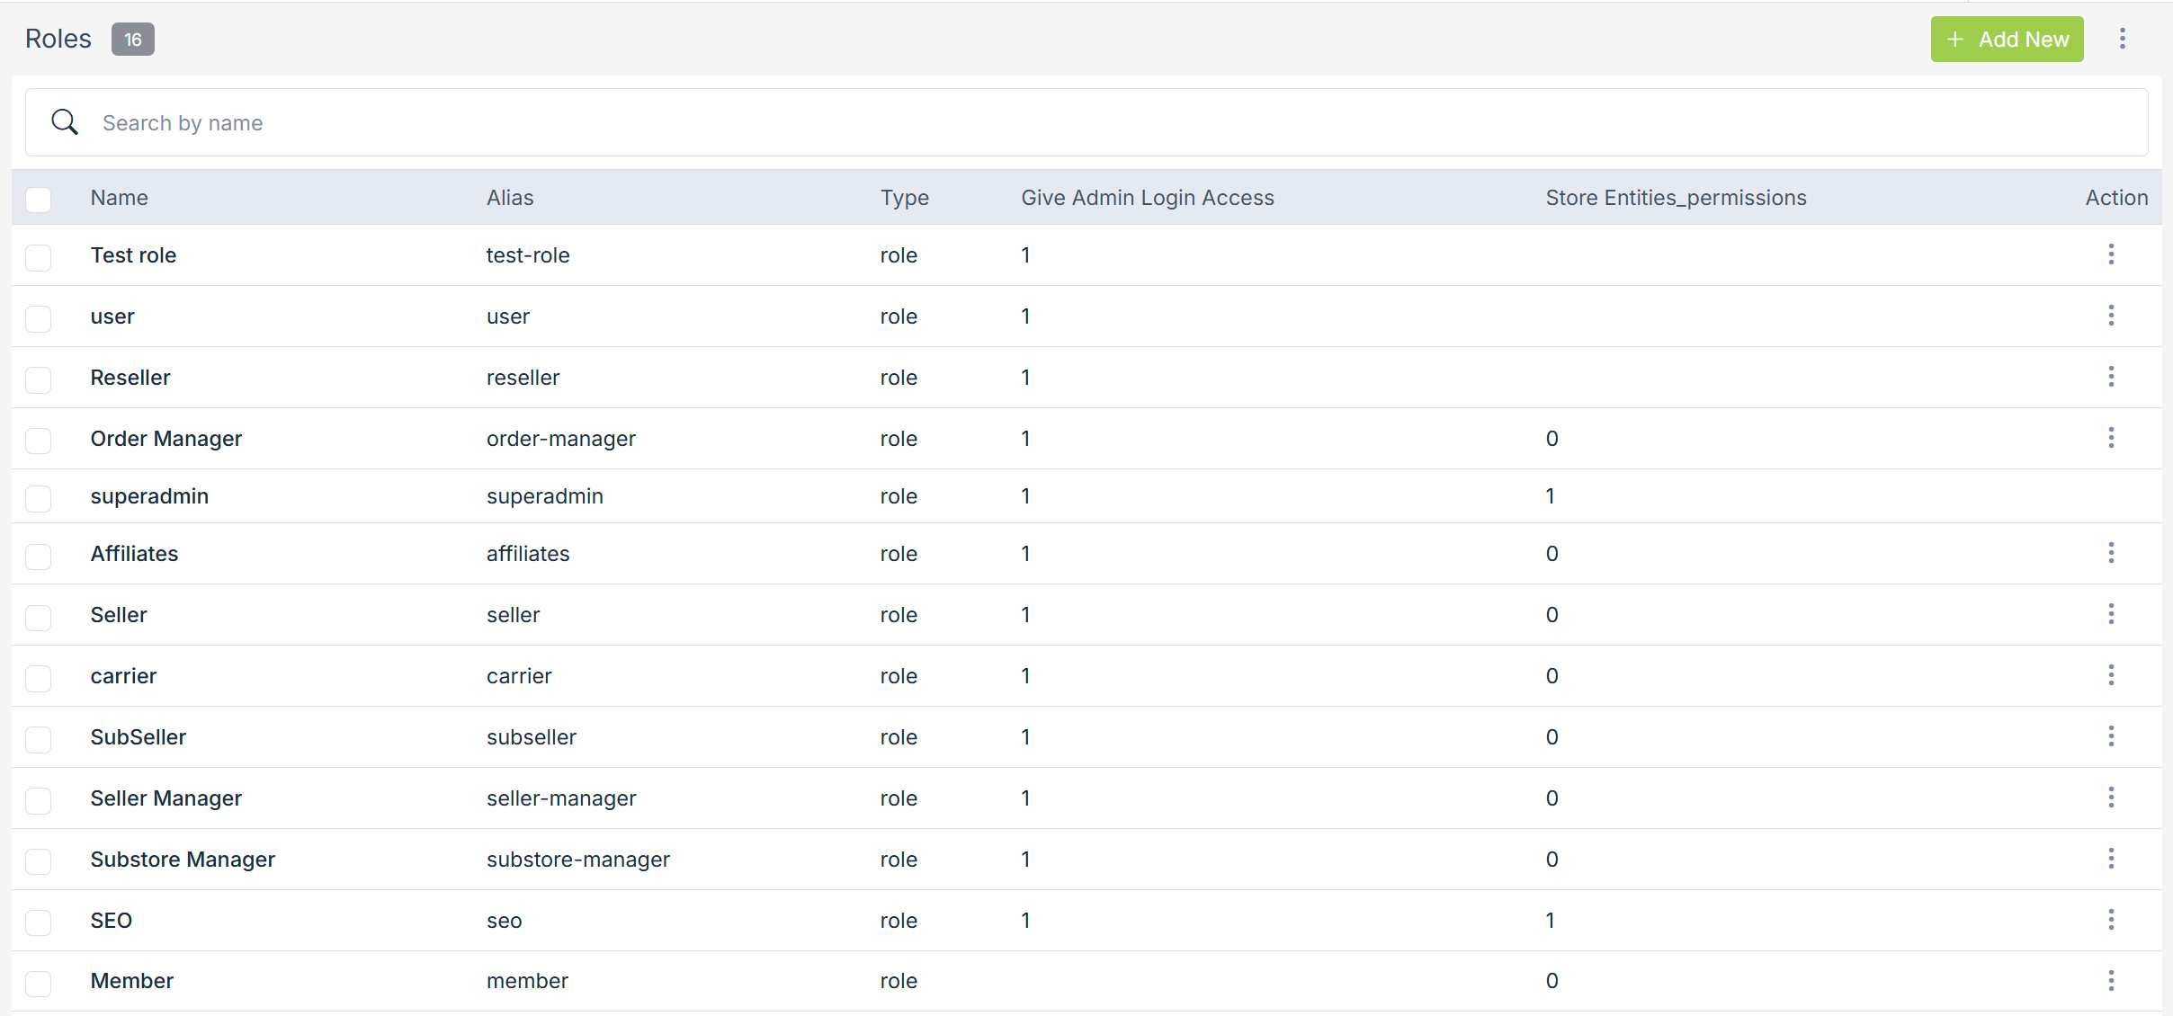Image resolution: width=2173 pixels, height=1016 pixels.
Task: Open three-dot menu for Reseller row
Action: (2110, 377)
